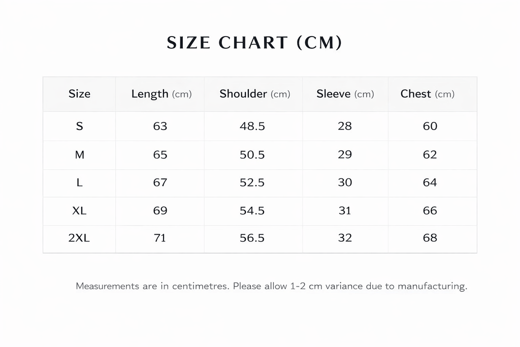This screenshot has width=520, height=347.
Task: Click the 2XL size row label
Action: tap(79, 238)
